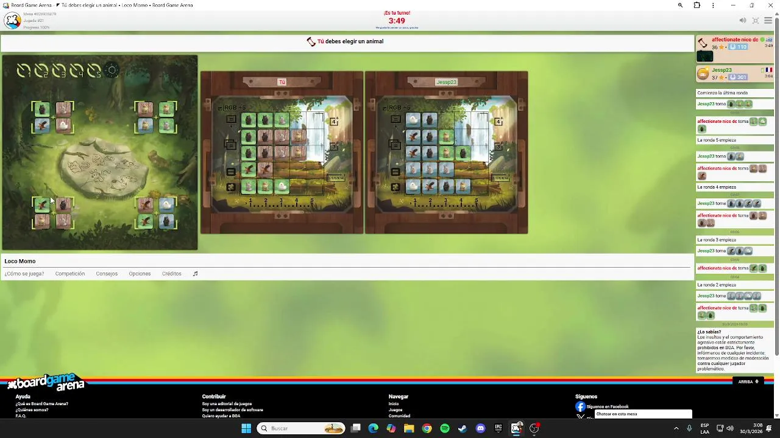Open affectionate nico dc player panel
The height and width of the screenshot is (438, 780).
coord(735,40)
